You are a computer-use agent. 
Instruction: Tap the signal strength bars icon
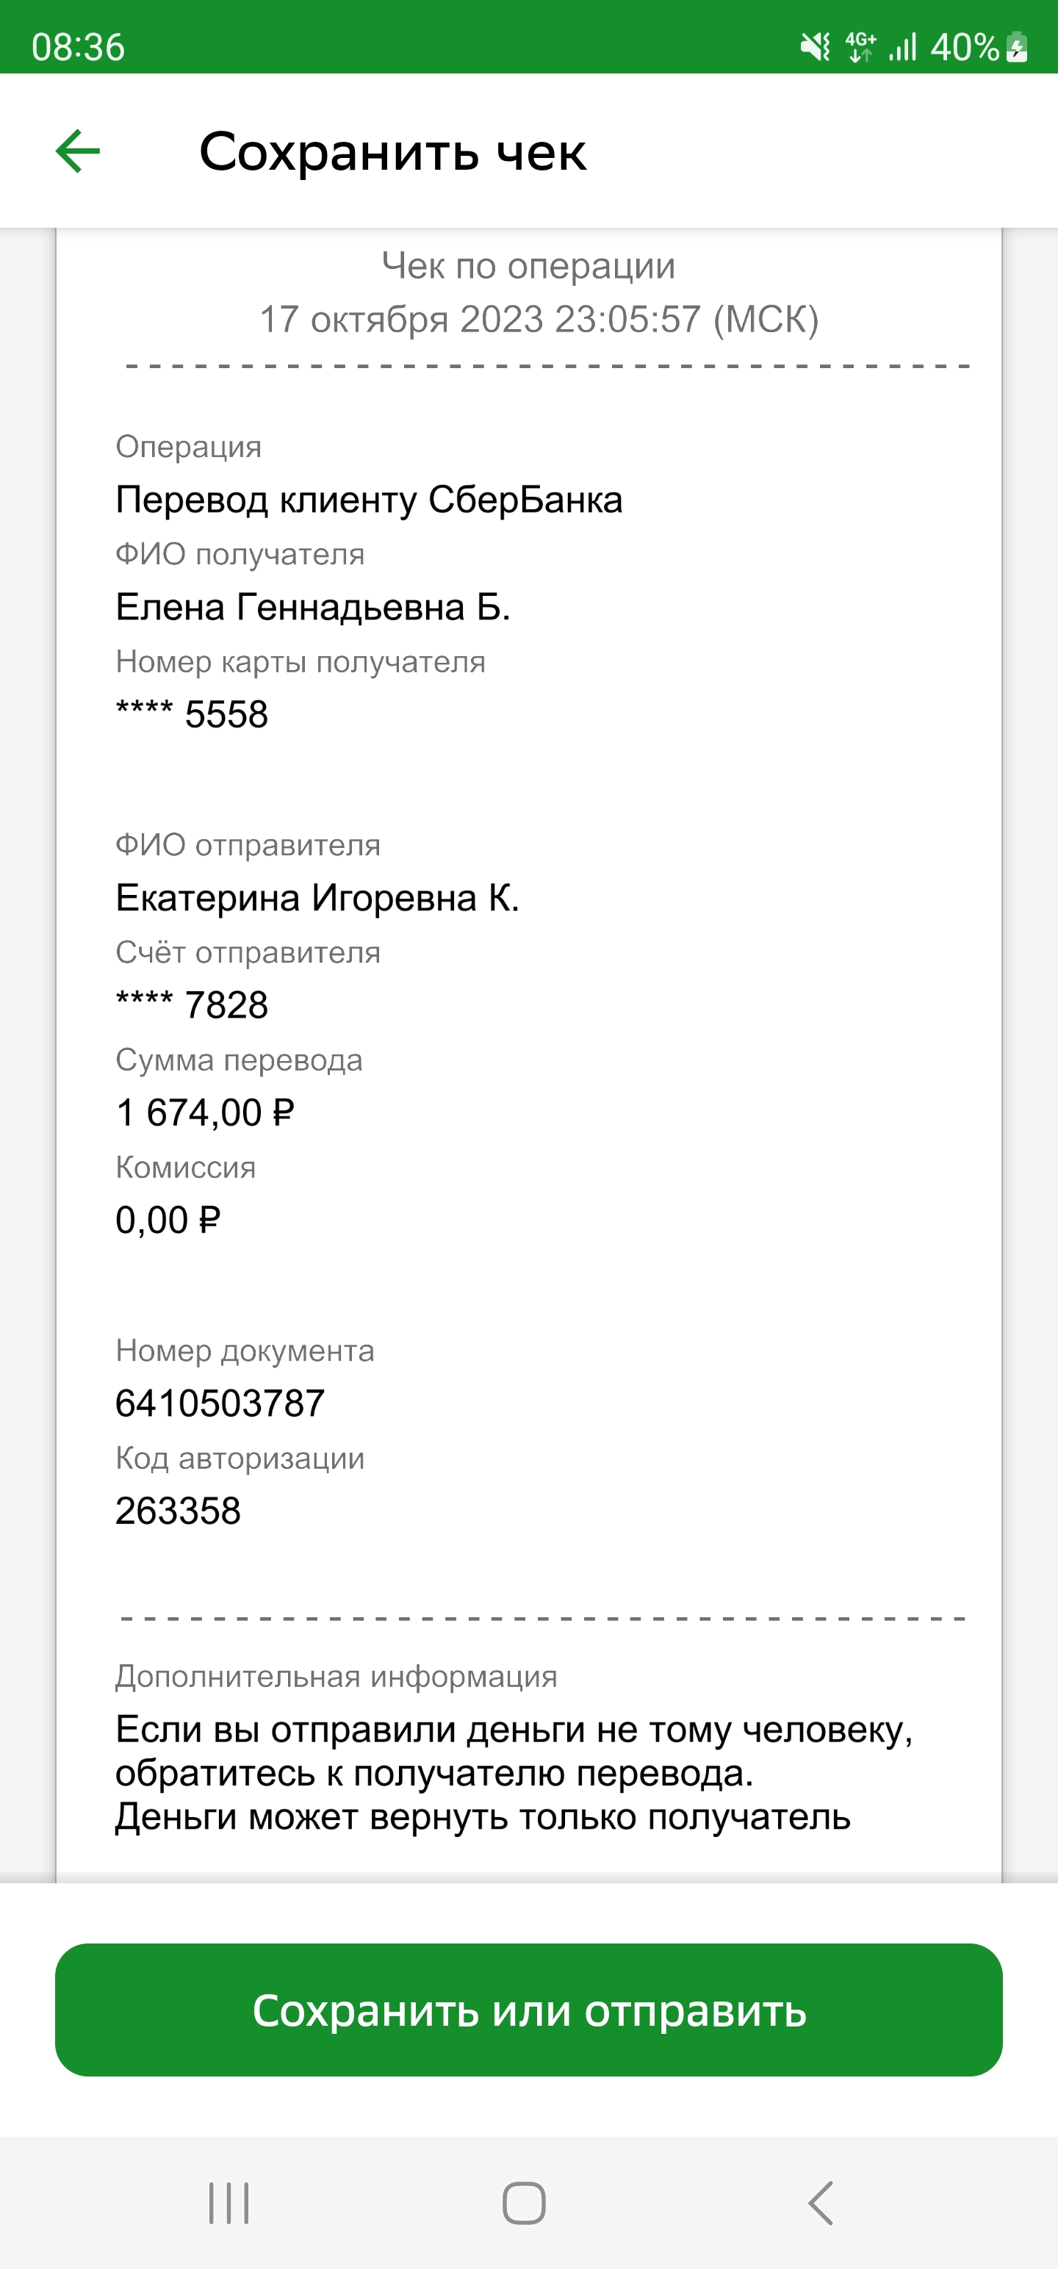tap(903, 47)
